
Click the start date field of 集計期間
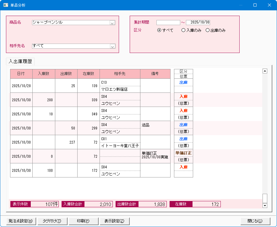coord(168,23)
